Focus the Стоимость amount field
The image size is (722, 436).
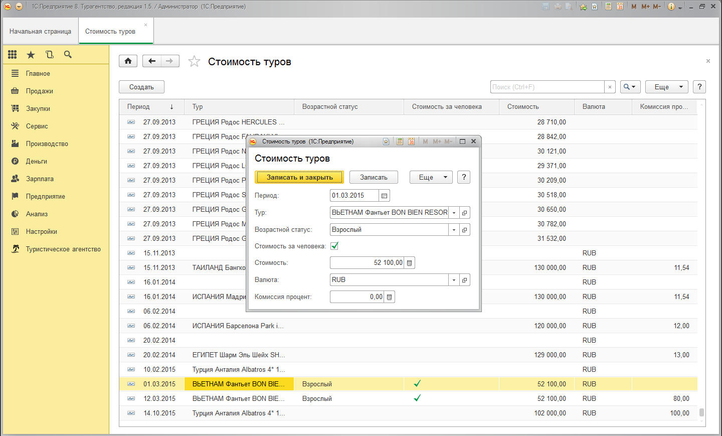pos(367,263)
